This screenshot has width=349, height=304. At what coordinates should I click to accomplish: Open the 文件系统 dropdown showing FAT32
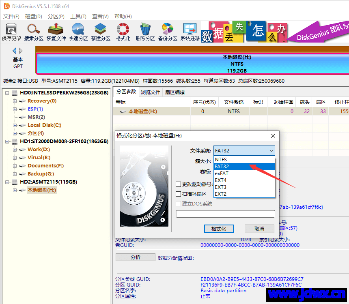(244, 150)
